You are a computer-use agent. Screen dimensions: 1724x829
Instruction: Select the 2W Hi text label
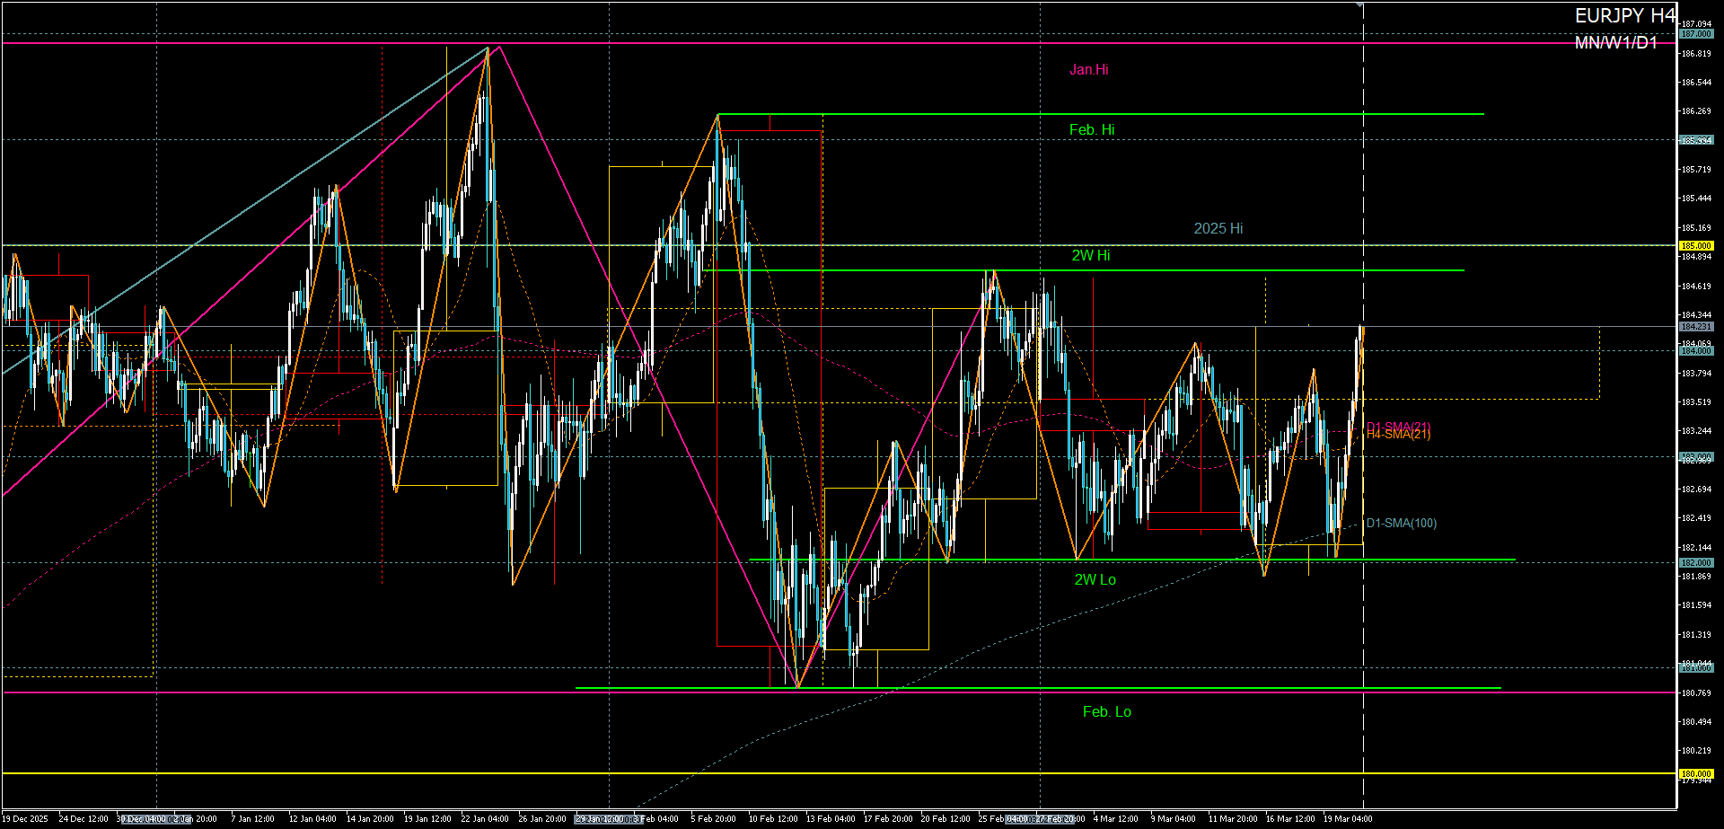coord(1090,256)
